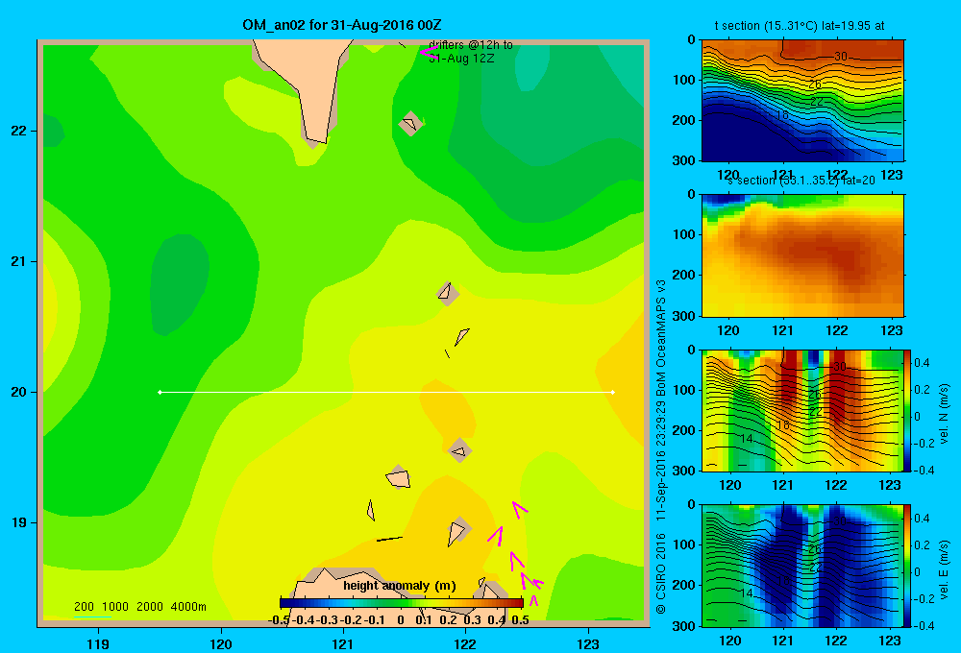The width and height of the screenshot is (961, 653).
Task: Click the "vel. E (m/s)" axis label
Action: click(944, 569)
